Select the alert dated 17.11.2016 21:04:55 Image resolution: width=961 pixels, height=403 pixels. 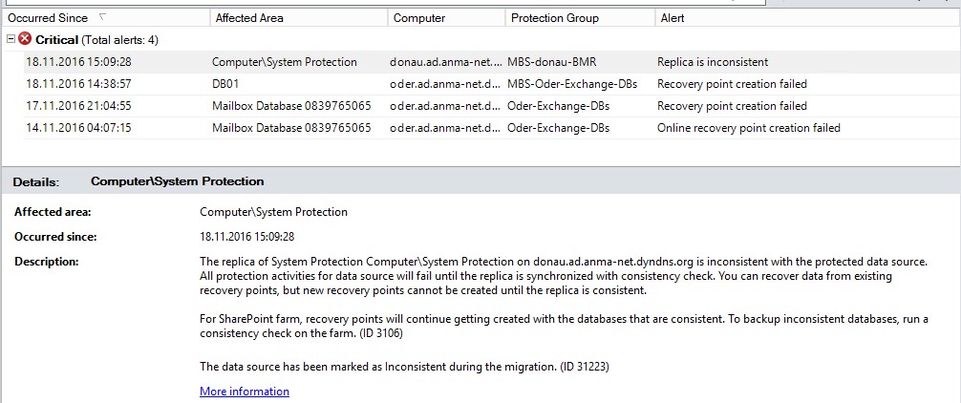pyautogui.click(x=78, y=106)
